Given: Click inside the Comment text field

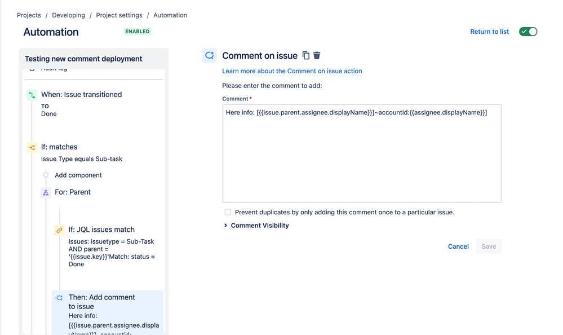Looking at the screenshot, I should click(x=361, y=152).
